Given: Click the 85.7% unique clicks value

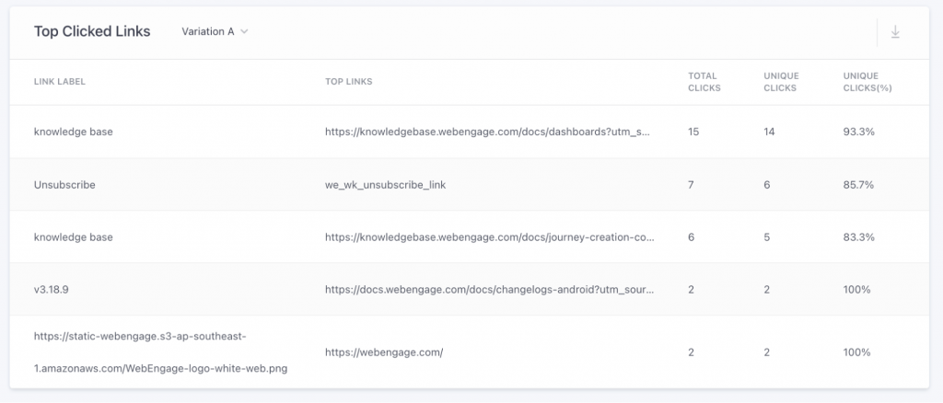Looking at the screenshot, I should click(858, 184).
